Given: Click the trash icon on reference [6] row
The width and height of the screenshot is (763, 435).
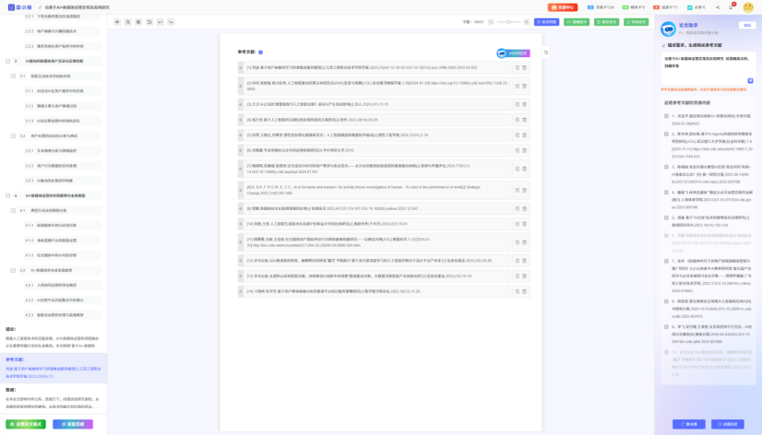Looking at the screenshot, I should coord(525,150).
